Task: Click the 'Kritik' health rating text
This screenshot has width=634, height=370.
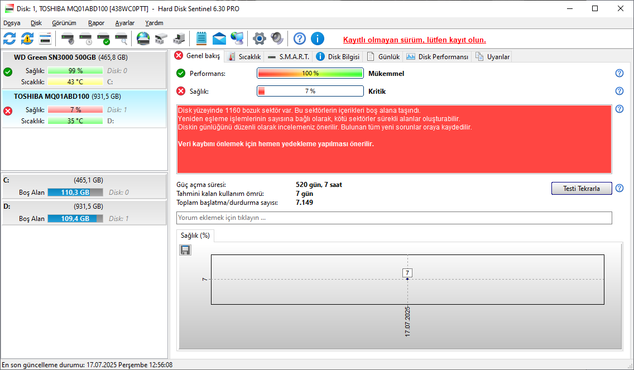Action: pyautogui.click(x=377, y=92)
